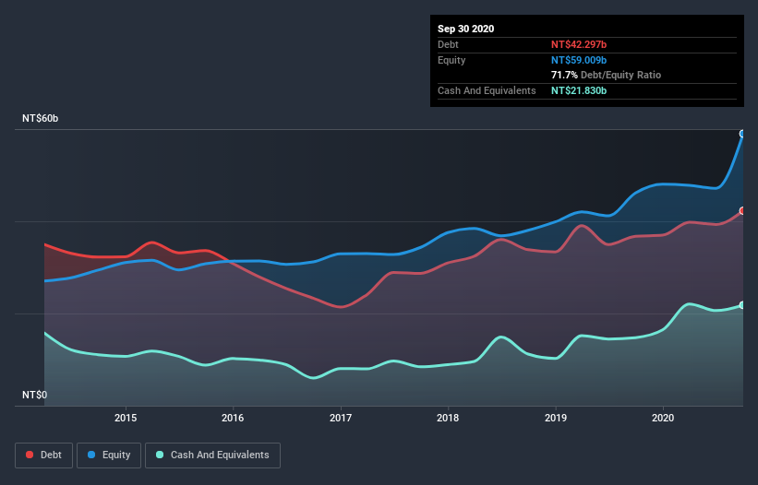Click the 2020 x-axis label

click(x=663, y=418)
